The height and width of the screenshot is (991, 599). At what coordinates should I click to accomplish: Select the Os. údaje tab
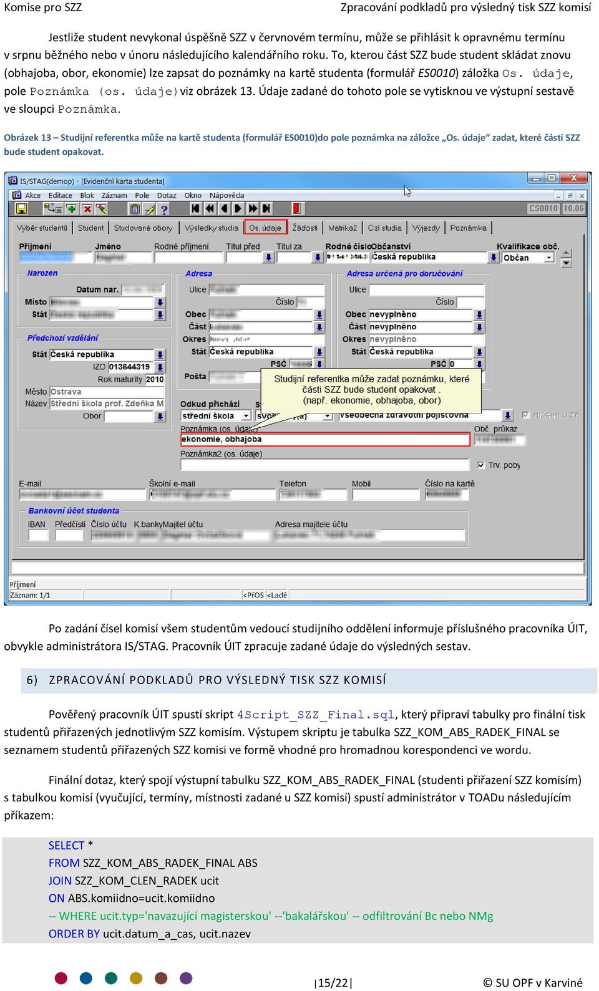click(265, 228)
